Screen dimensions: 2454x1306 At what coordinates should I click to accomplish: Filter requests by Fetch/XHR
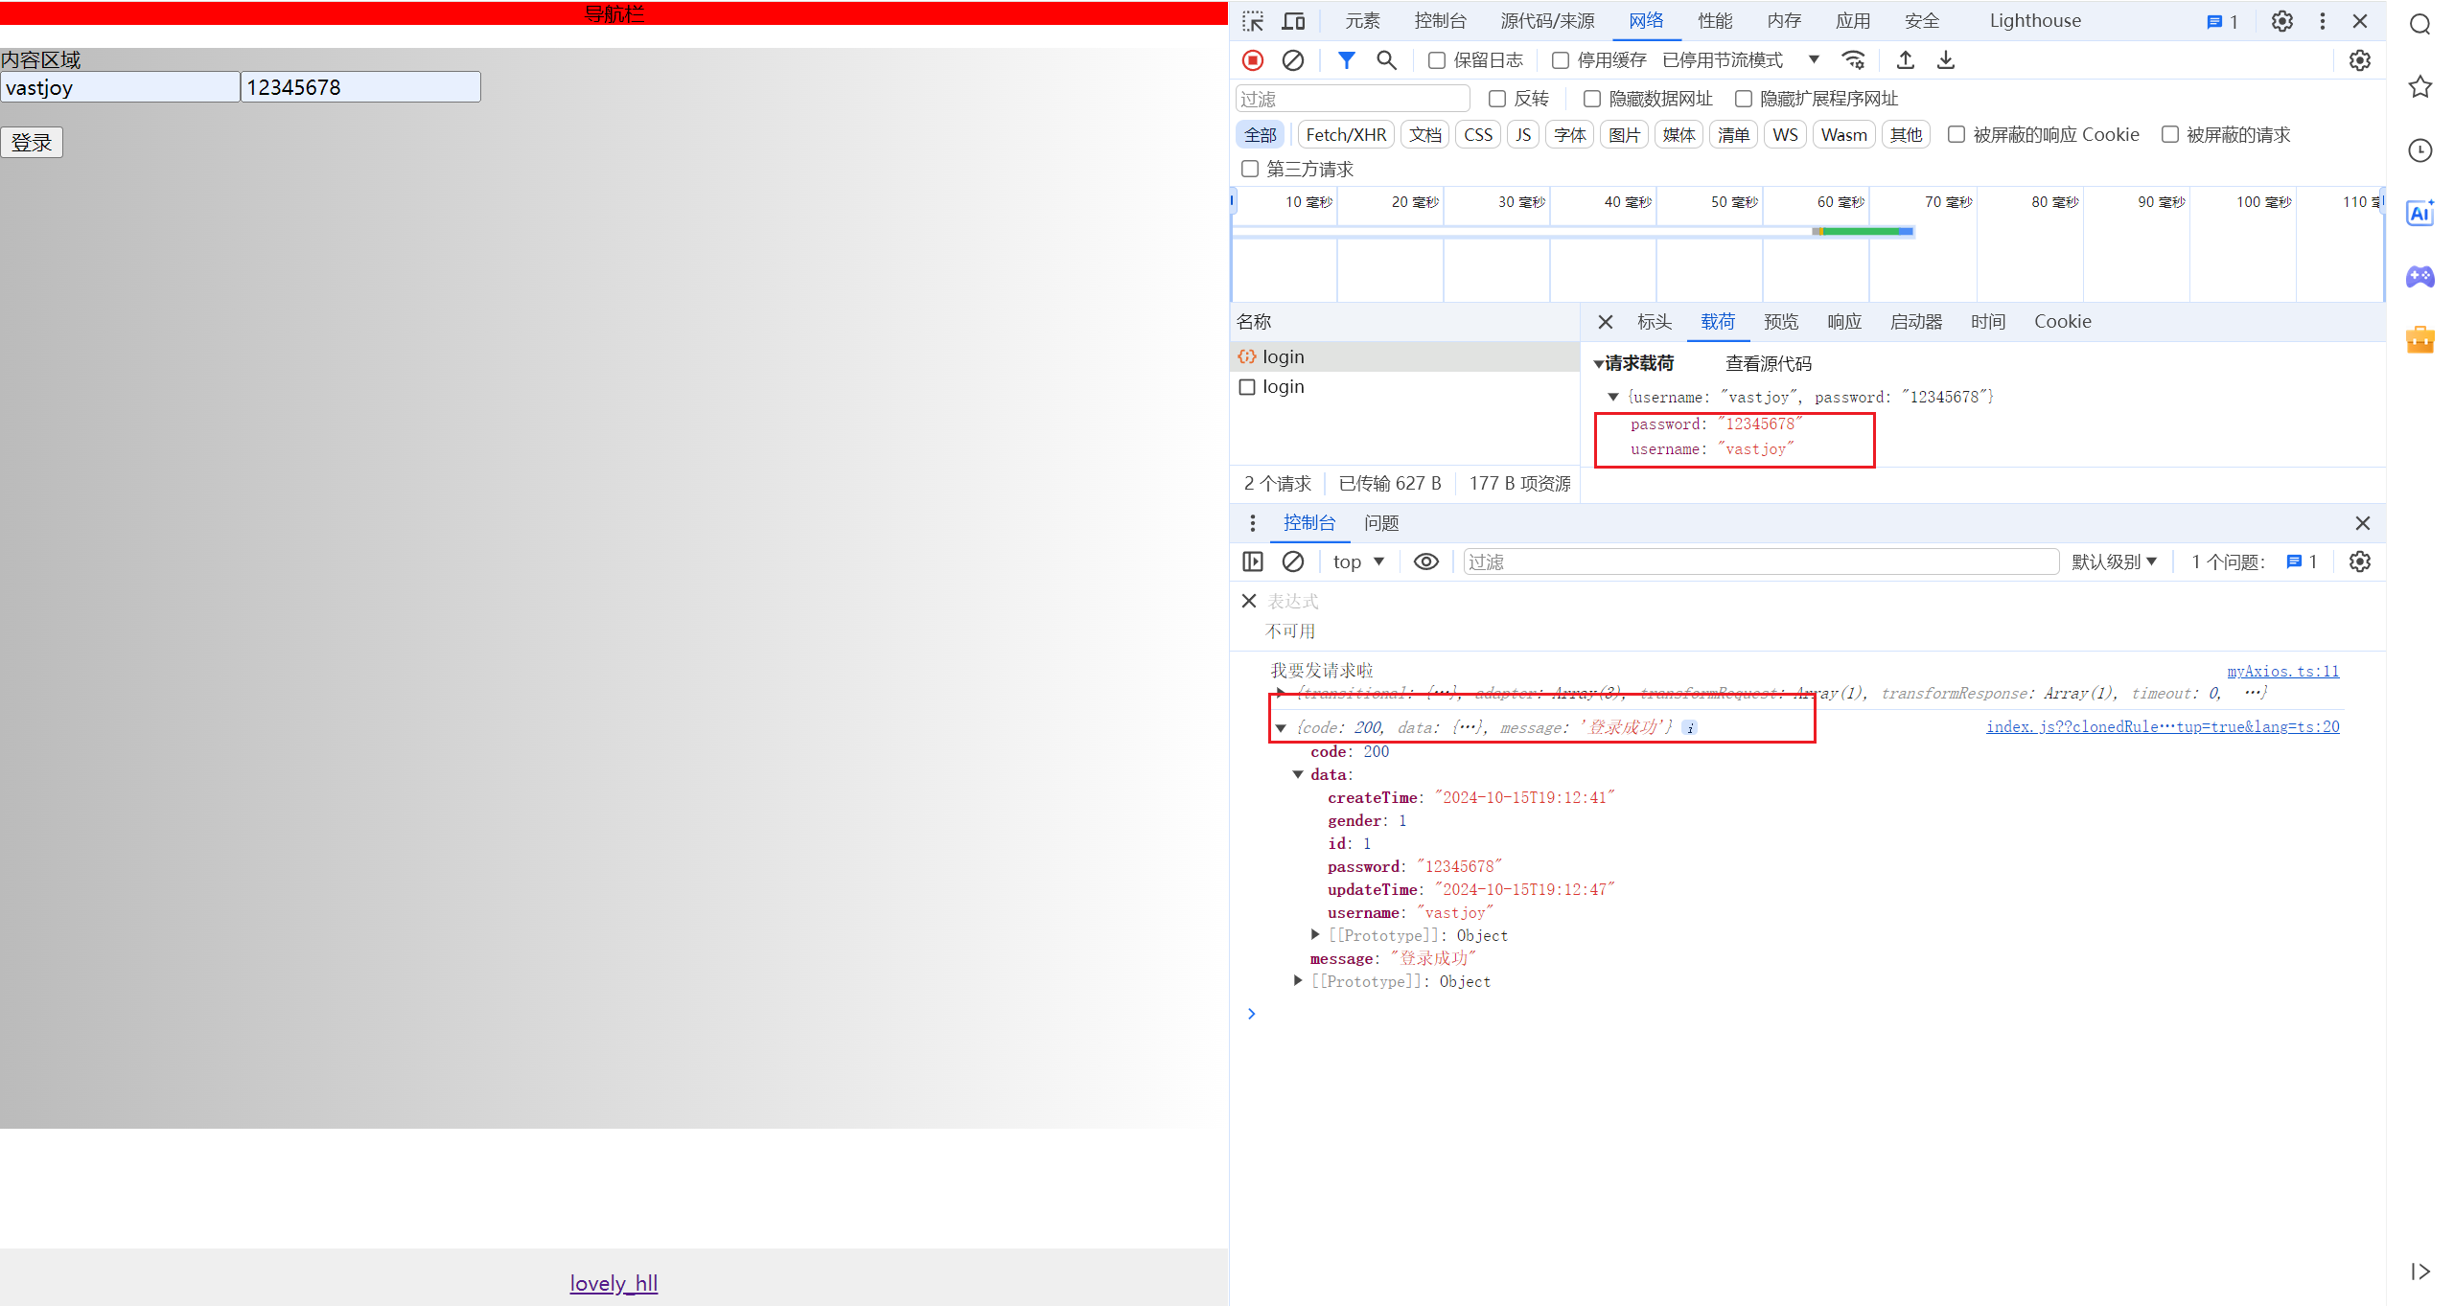click(x=1346, y=134)
